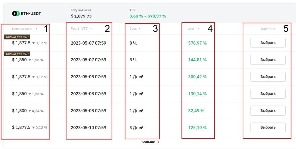Image resolution: width=296 pixels, height=149 pixels.
Task: Click the Текущая цена label
Action: (81, 10)
